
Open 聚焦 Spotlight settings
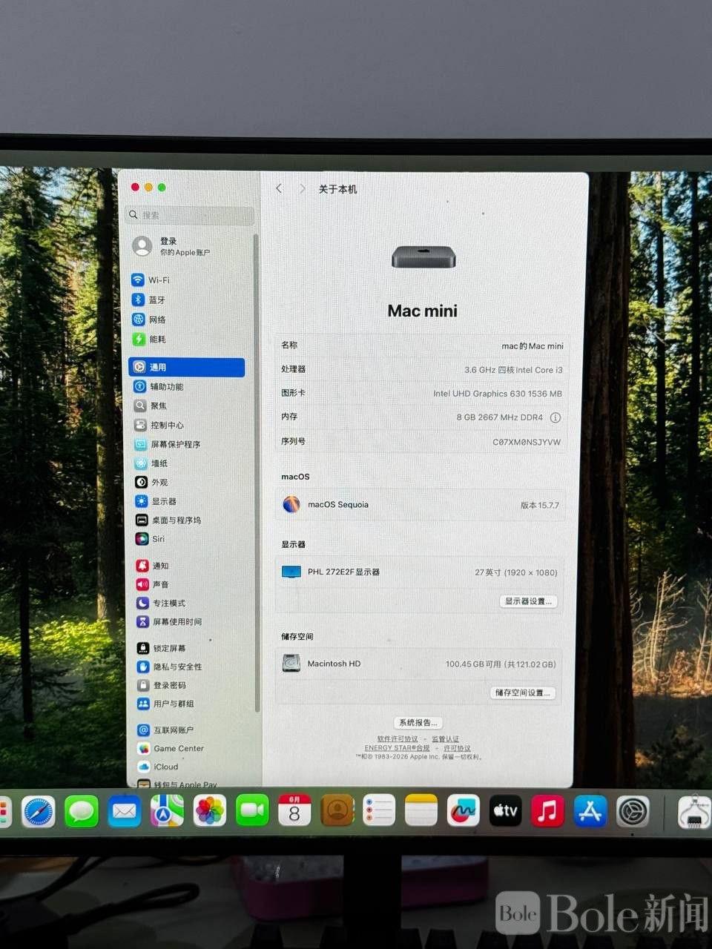tap(151, 406)
